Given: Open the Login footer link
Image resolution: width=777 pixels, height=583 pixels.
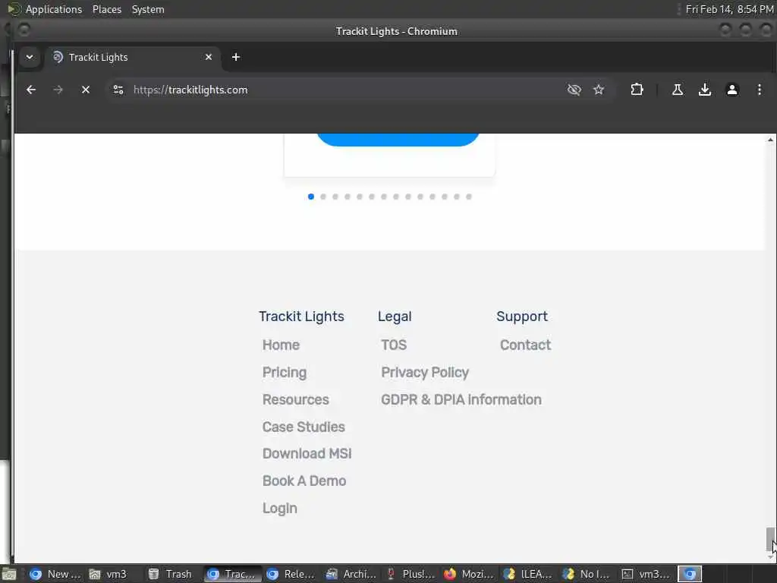Looking at the screenshot, I should [280, 508].
